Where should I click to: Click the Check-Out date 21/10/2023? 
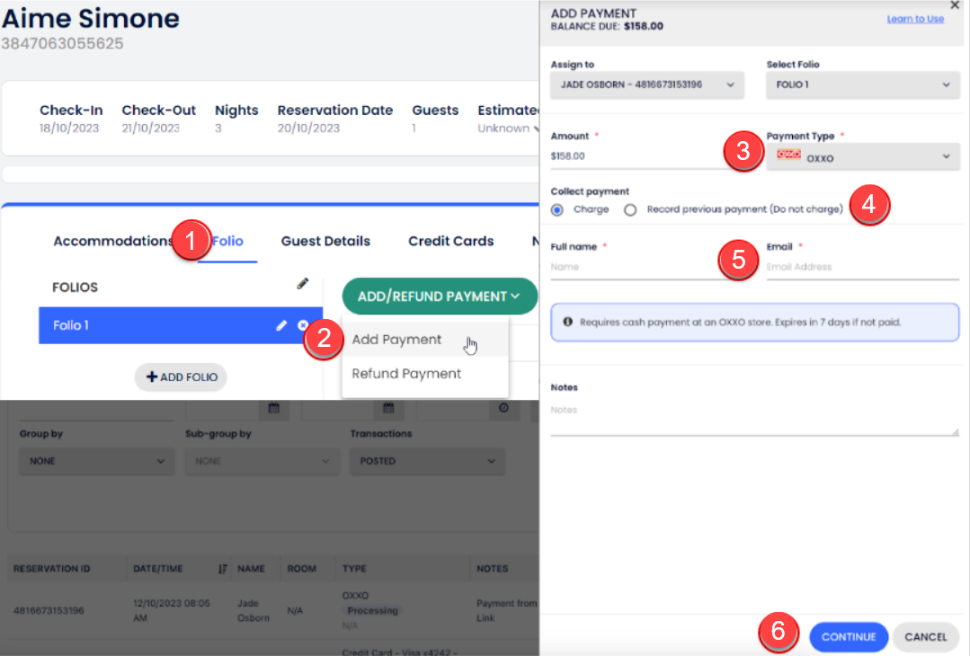[x=150, y=129]
